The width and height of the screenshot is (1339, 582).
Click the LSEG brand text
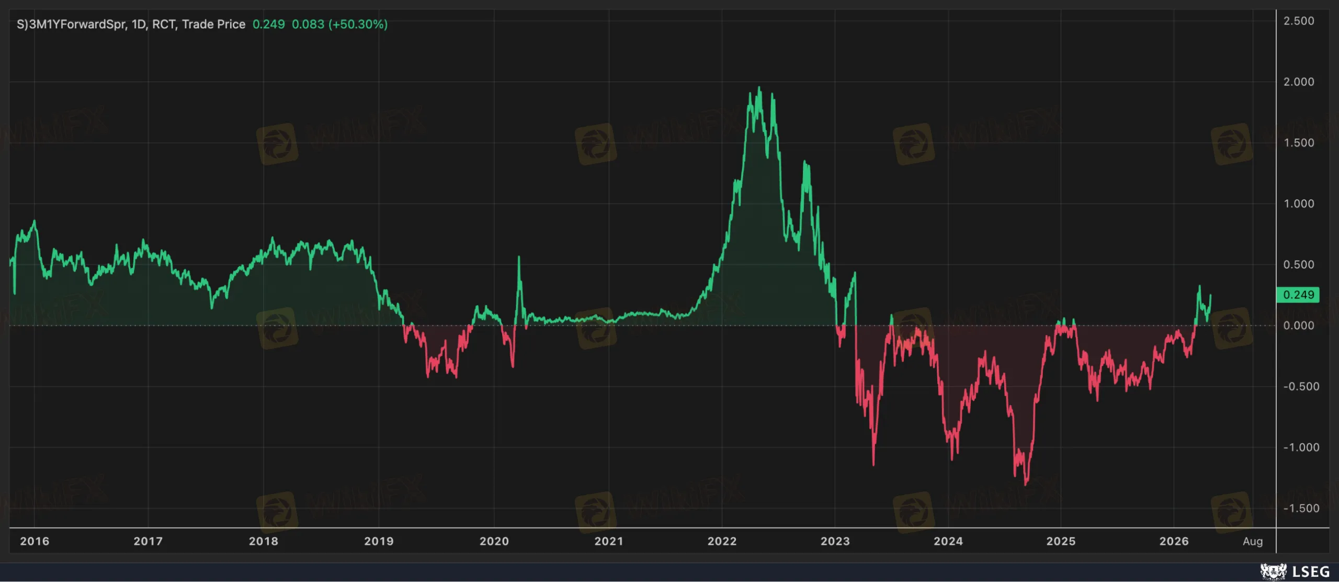point(1311,572)
